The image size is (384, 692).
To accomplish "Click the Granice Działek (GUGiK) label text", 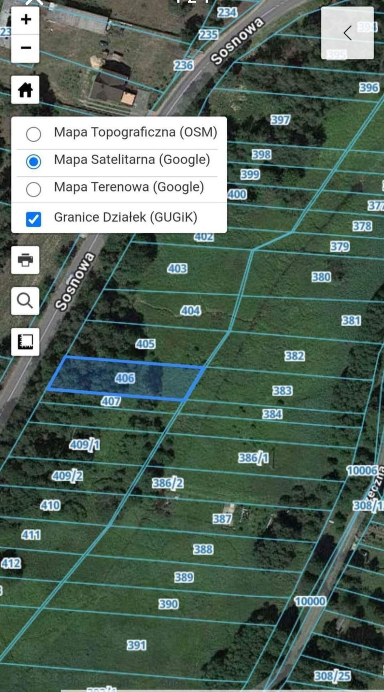I will [x=125, y=217].
